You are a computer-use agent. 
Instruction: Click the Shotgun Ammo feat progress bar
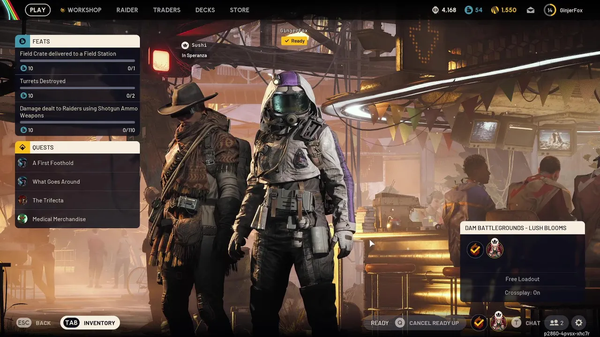point(77,122)
